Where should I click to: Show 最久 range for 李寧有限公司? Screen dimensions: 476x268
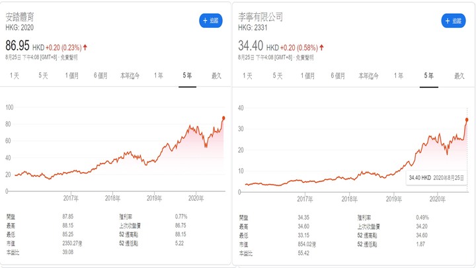[x=459, y=76]
